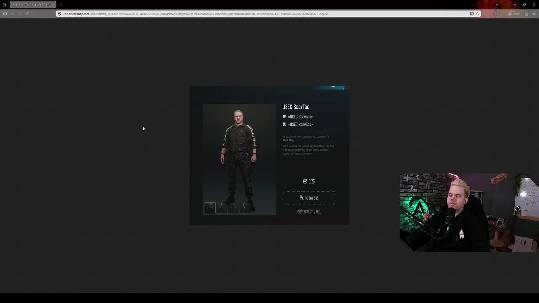Open the Firefox hamburger application menu
Screen dimensions: 539x303
(x=534, y=13)
